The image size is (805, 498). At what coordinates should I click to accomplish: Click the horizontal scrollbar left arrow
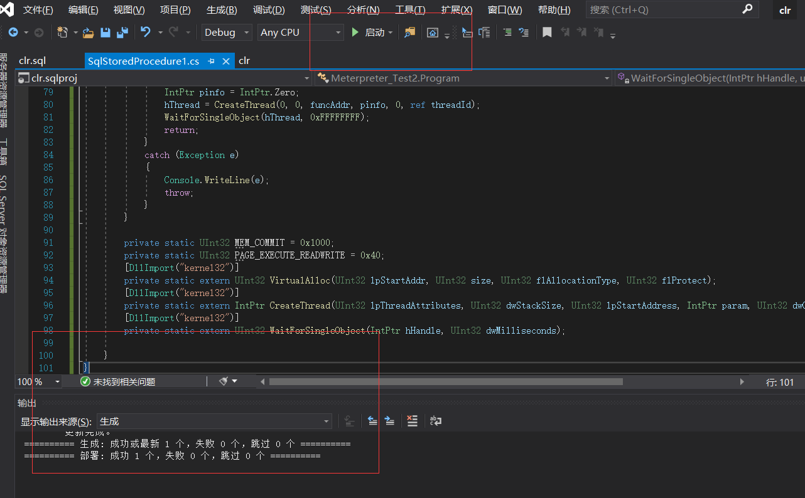(x=262, y=381)
